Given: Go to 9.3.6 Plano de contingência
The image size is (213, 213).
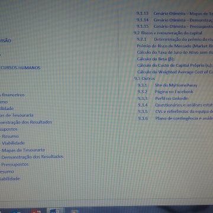Looking at the screenshot, I should point(175,118).
